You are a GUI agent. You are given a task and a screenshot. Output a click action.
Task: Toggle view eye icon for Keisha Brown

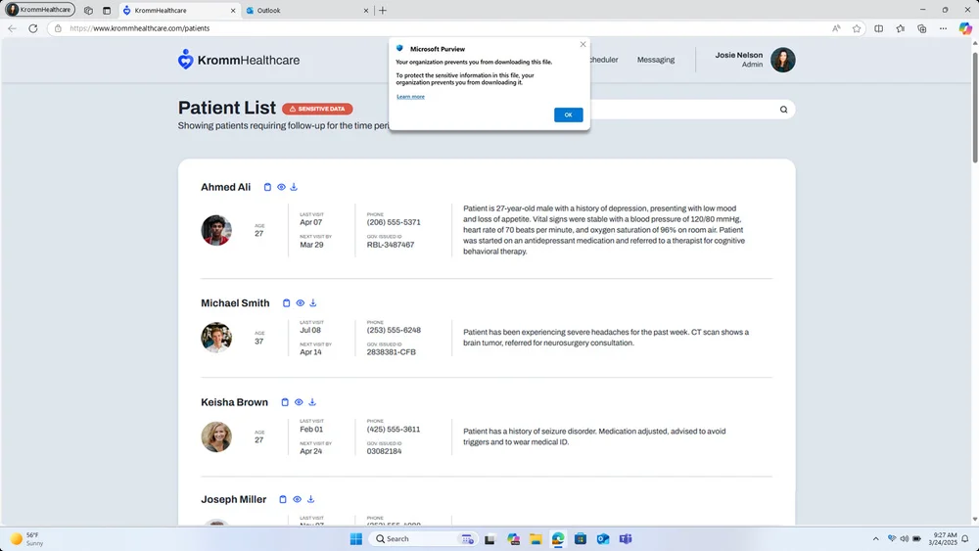299,402
